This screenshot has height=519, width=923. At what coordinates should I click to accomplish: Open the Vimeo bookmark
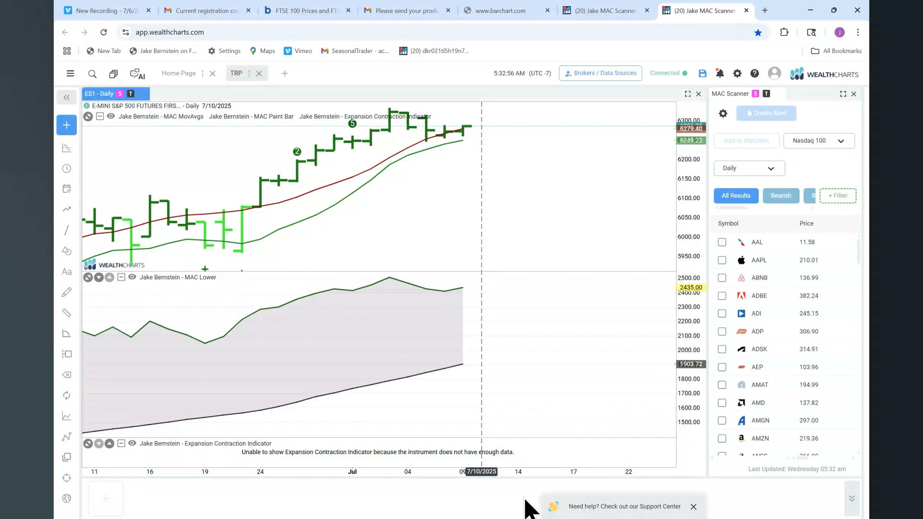click(298, 51)
